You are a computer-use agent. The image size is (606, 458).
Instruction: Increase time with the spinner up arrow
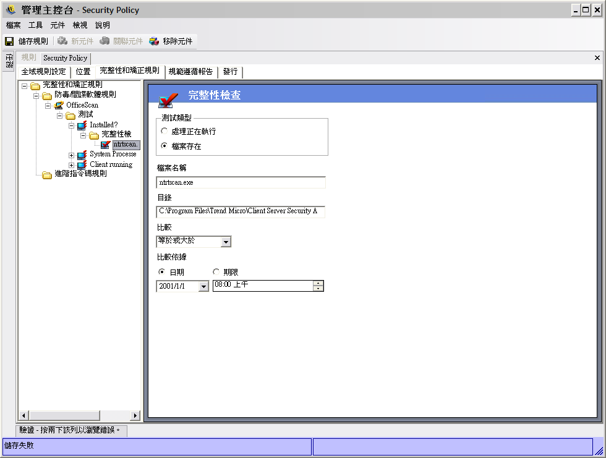point(318,283)
